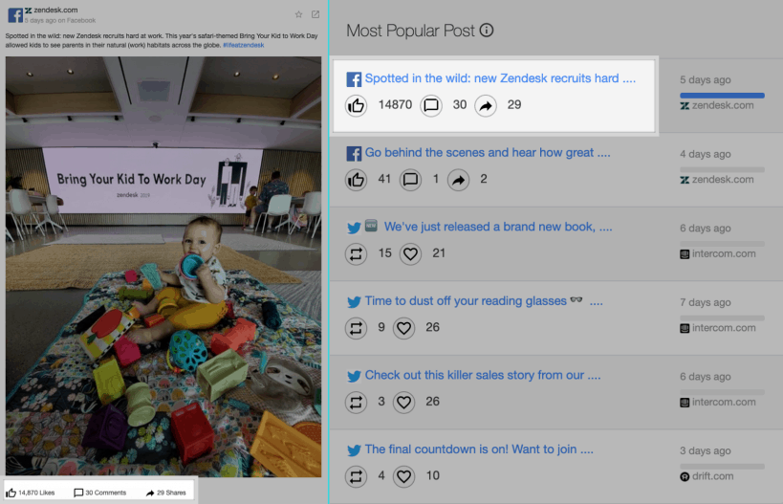Click the star favorite icon on post preview
Image resolution: width=783 pixels, height=504 pixels.
(298, 14)
